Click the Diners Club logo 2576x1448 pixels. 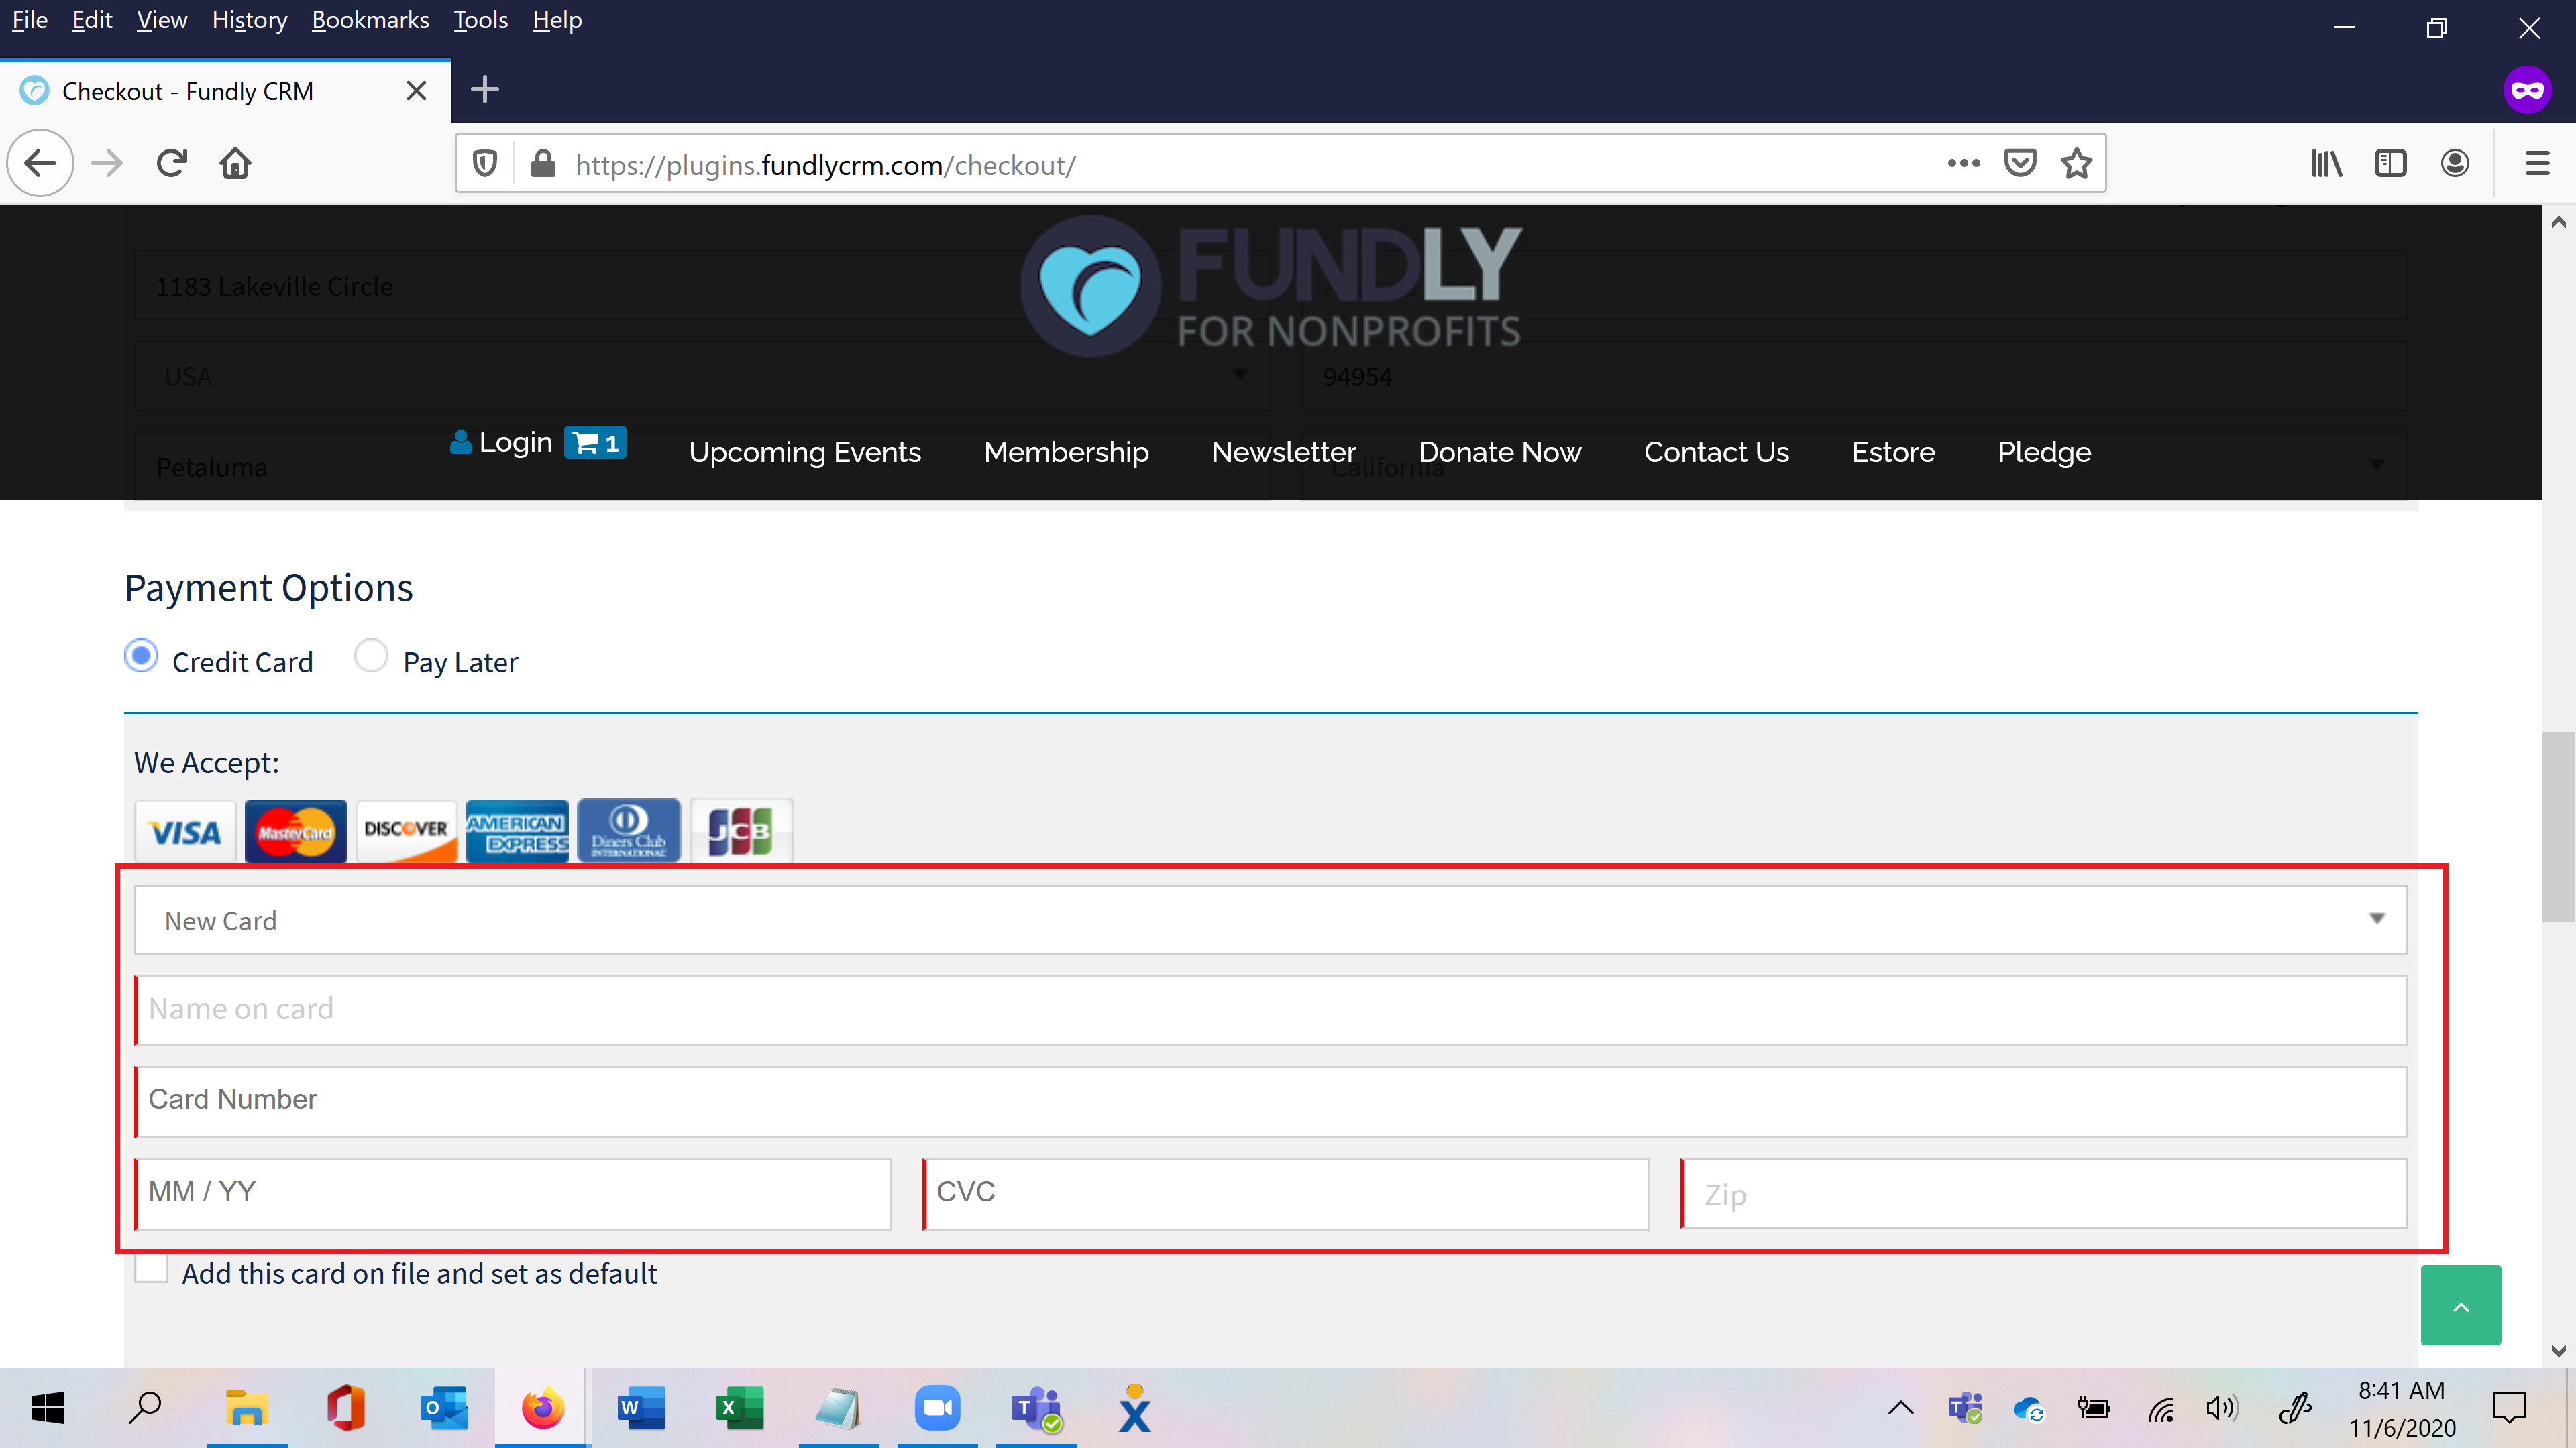pos(629,831)
